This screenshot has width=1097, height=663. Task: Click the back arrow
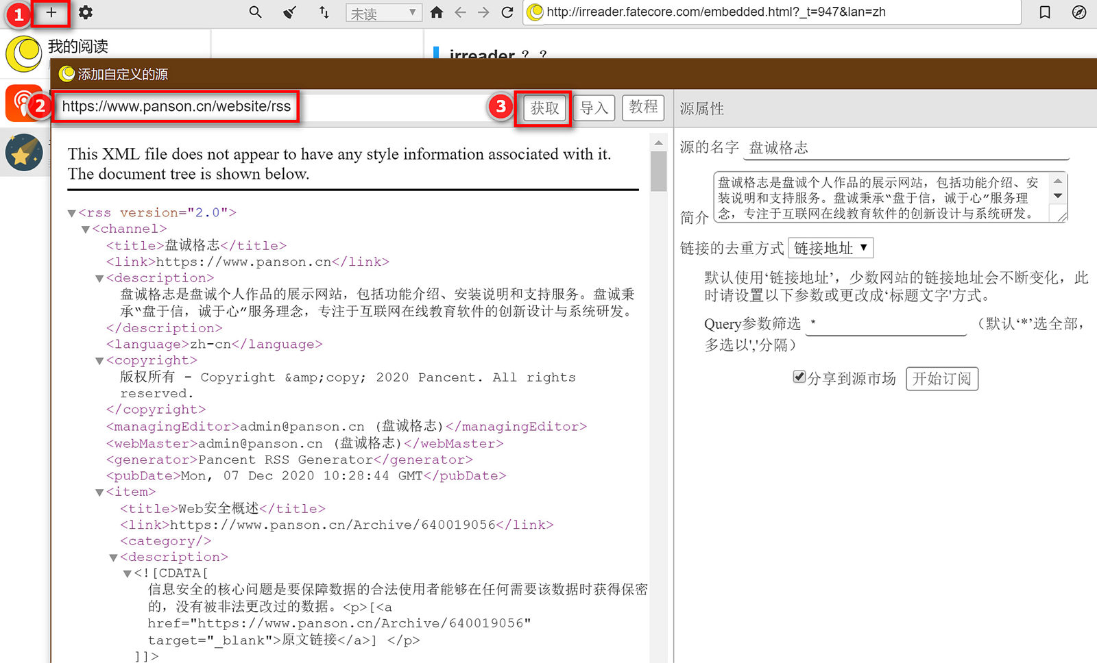pyautogui.click(x=460, y=12)
